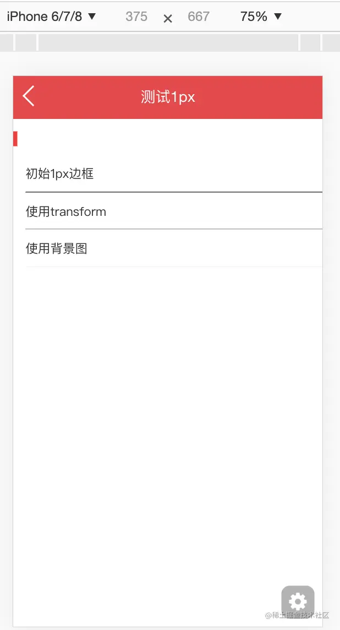Image resolution: width=340 pixels, height=630 pixels.
Task: Open the 75% zoom level dropdown
Action: coord(260,16)
